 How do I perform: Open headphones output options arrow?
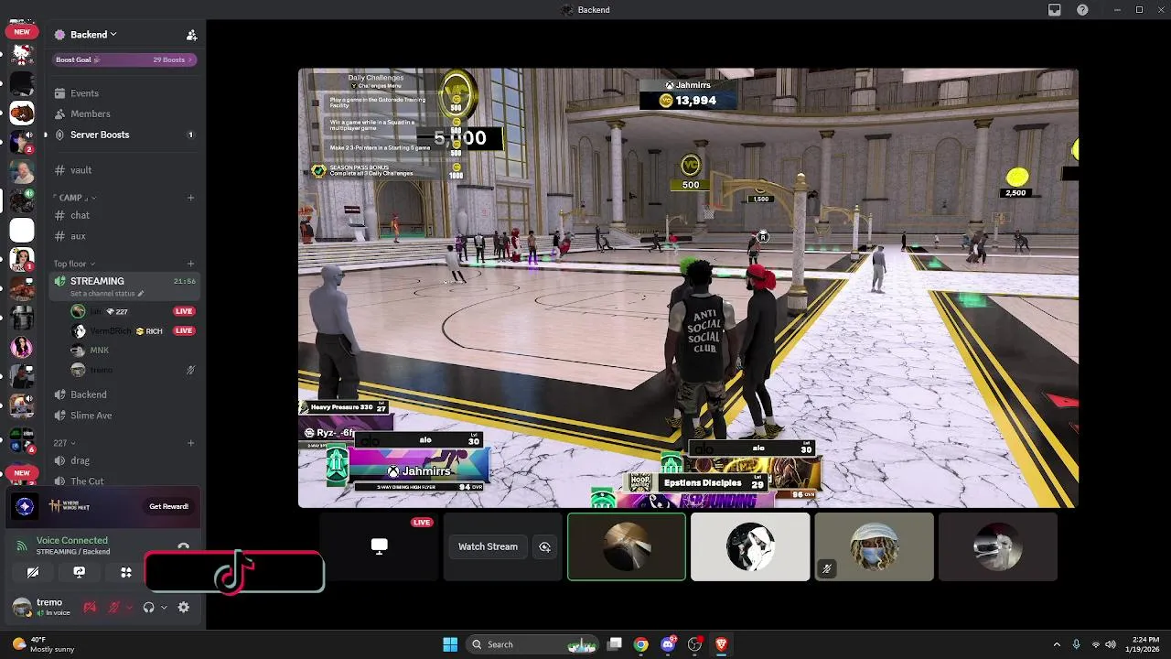tap(164, 607)
